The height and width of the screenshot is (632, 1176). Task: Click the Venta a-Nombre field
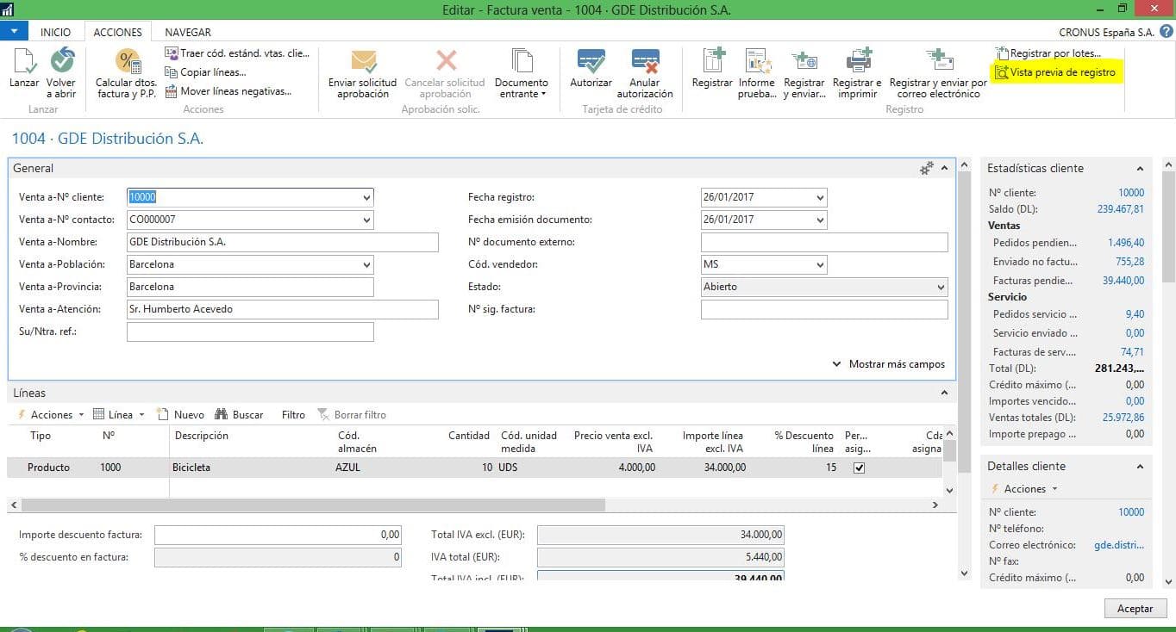283,242
